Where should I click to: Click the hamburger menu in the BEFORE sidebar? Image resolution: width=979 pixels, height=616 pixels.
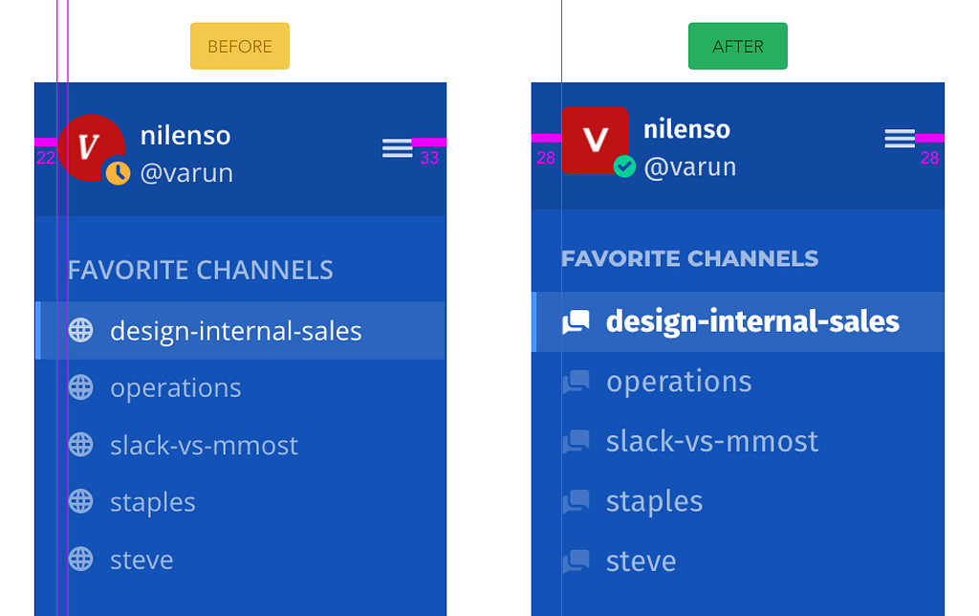[397, 147]
